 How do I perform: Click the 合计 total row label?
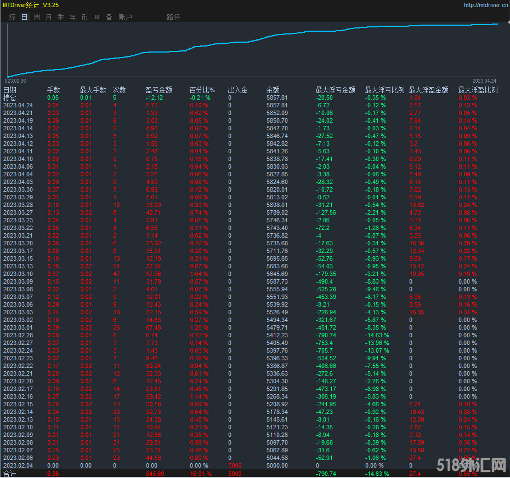pyautogui.click(x=10, y=474)
